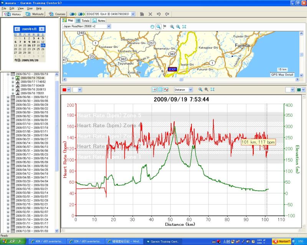Image resolution: width=307 pixels, height=245 pixels.
Task: Open the Workouts view button
Action: [x=35, y=14]
